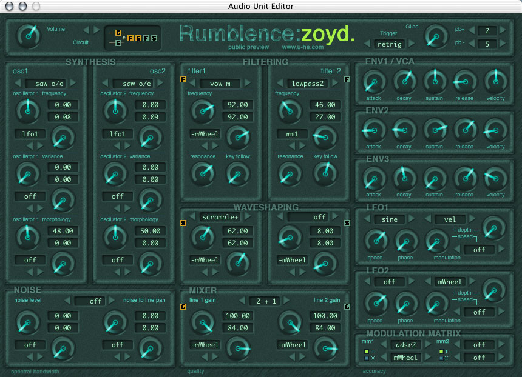Choose next LFO1 waveform after sine
This screenshot has height=377, width=522.
pos(412,219)
